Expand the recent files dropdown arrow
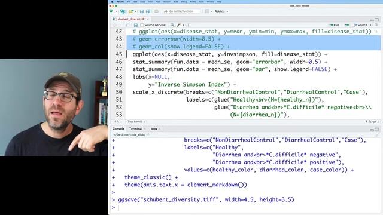Image resolution: width=383 pixels, height=215 pixels. [135, 11]
